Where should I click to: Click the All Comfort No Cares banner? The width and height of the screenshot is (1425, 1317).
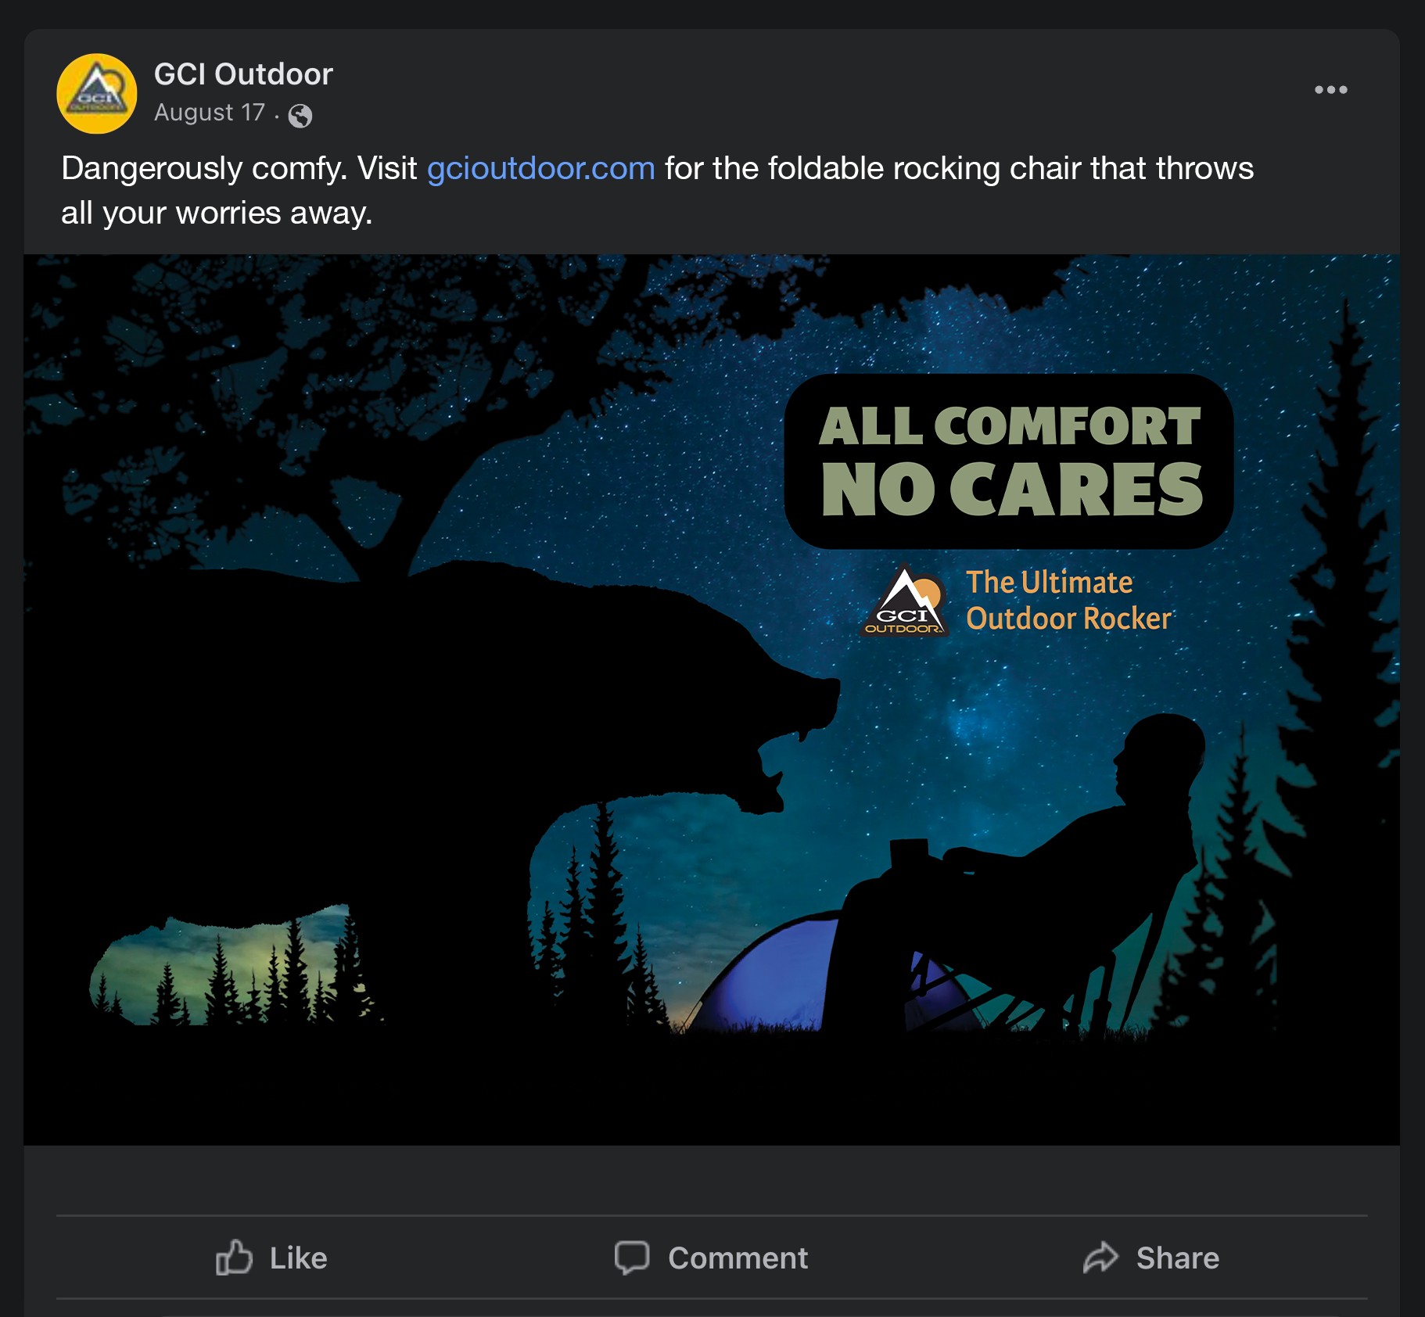(x=1009, y=460)
